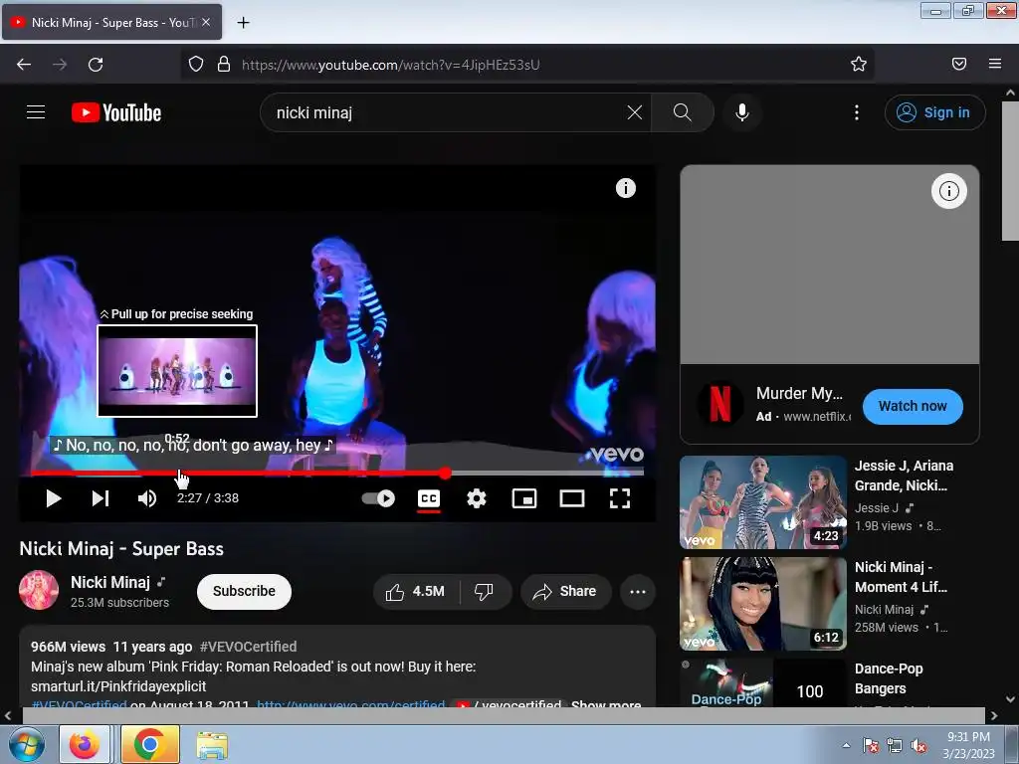Clear the search box with X icon
This screenshot has width=1019, height=764.
634,112
